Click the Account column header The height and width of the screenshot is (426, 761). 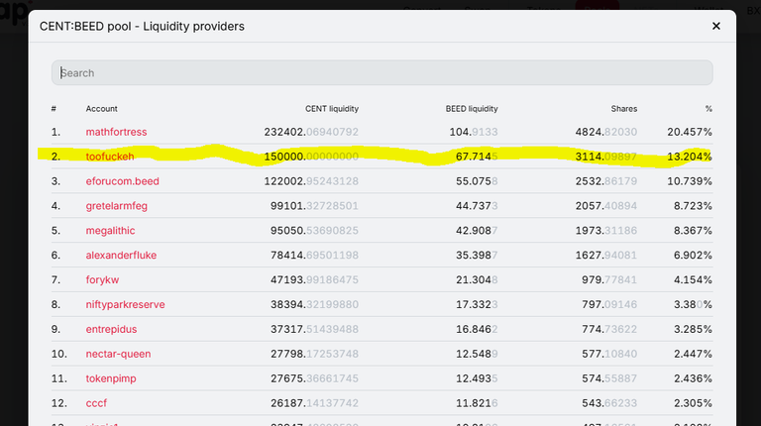click(x=101, y=109)
